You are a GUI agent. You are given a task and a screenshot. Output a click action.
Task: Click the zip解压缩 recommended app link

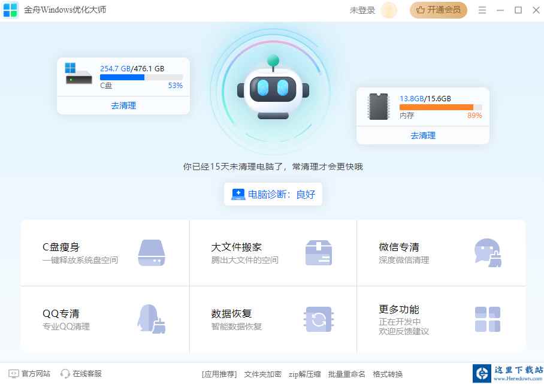coord(304,374)
